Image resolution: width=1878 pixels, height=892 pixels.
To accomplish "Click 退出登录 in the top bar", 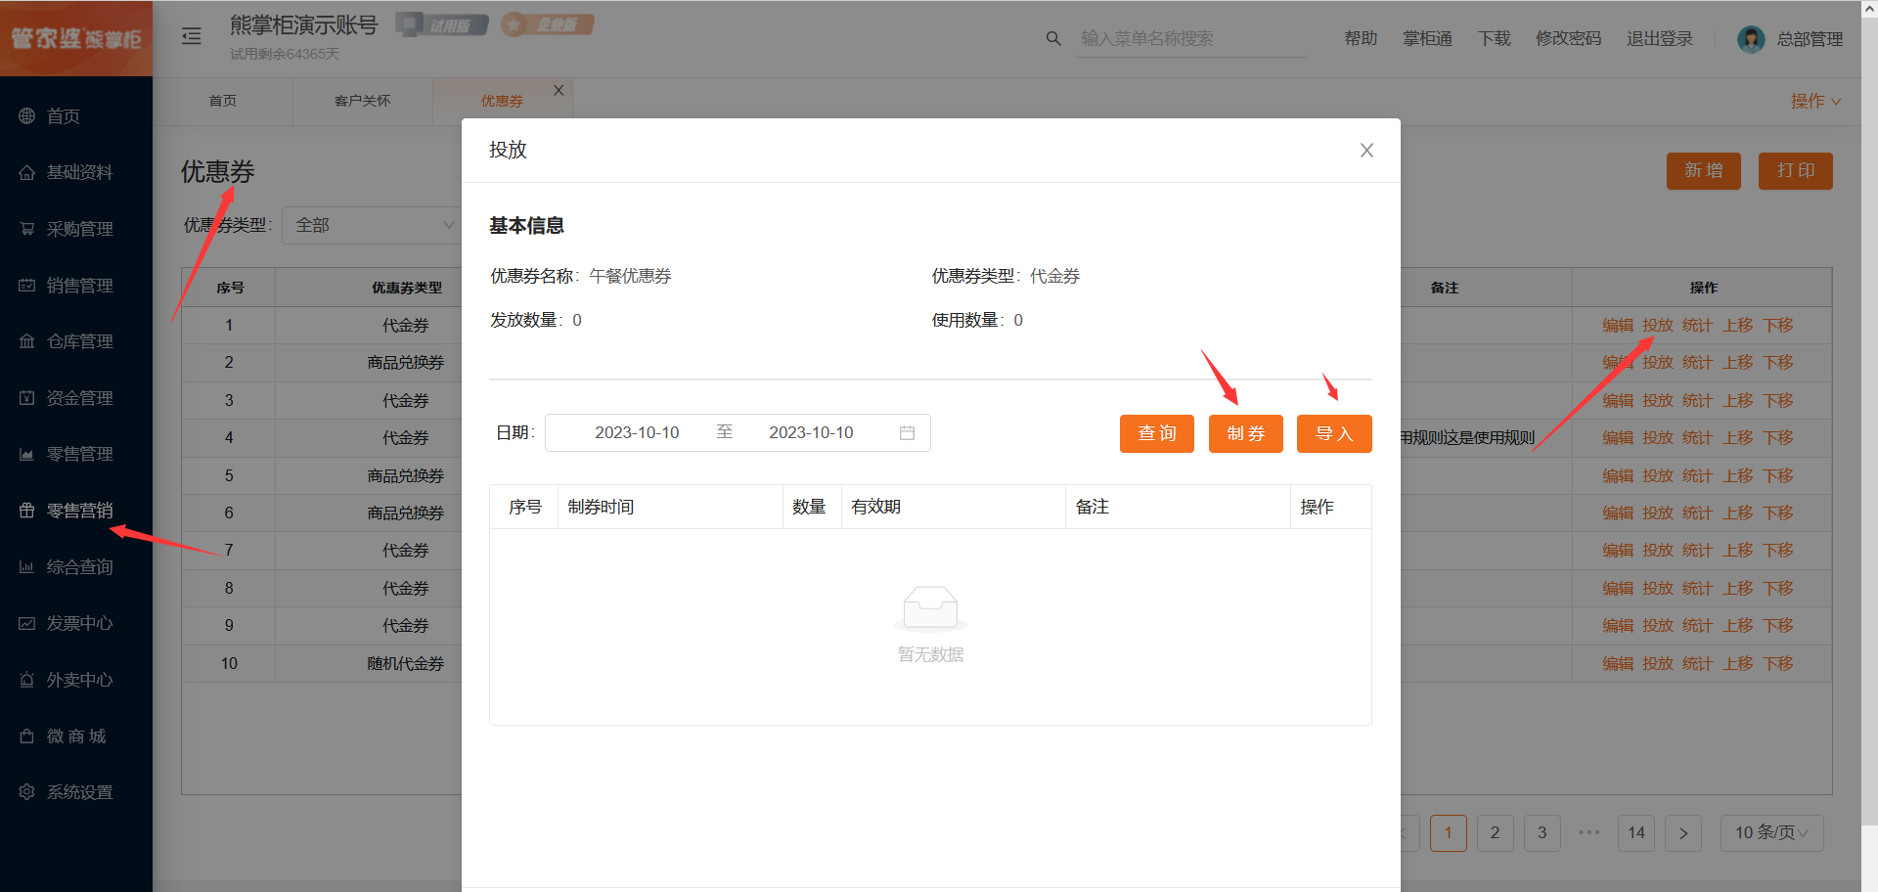I will 1659,38.
